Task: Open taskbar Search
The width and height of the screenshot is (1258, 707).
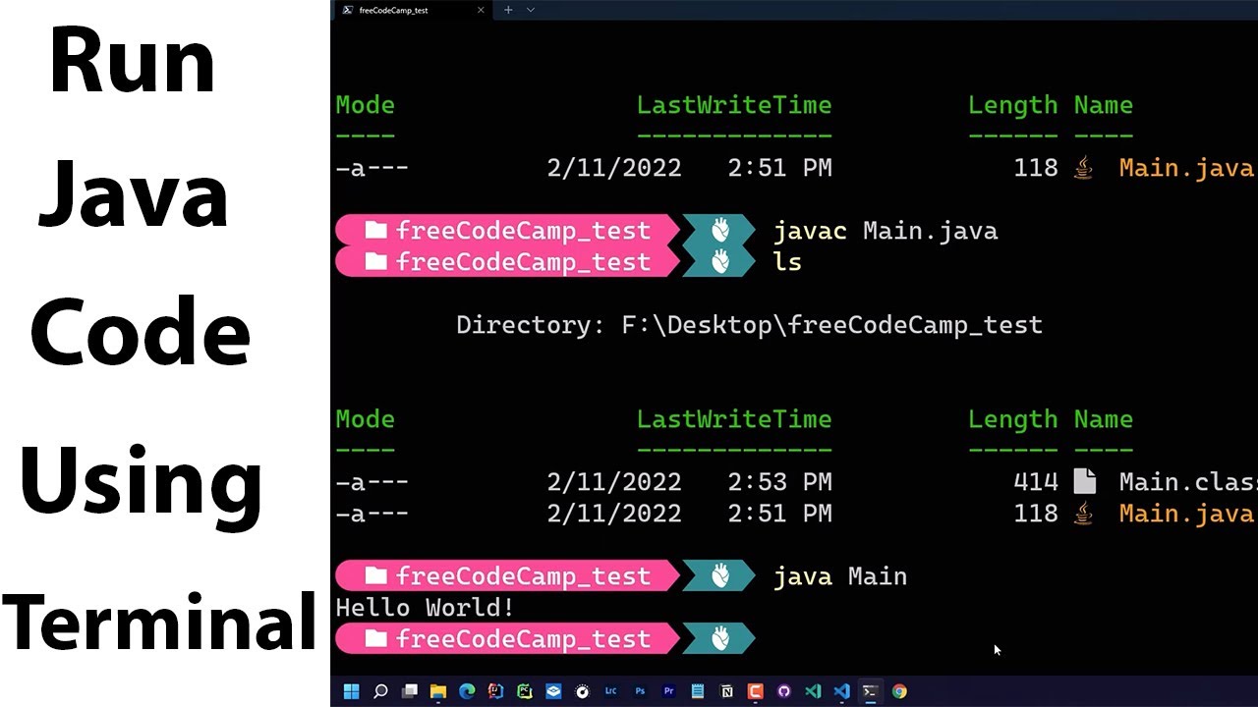Action: point(380,691)
